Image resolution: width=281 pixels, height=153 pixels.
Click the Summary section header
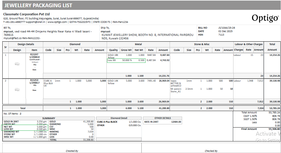point(48,118)
